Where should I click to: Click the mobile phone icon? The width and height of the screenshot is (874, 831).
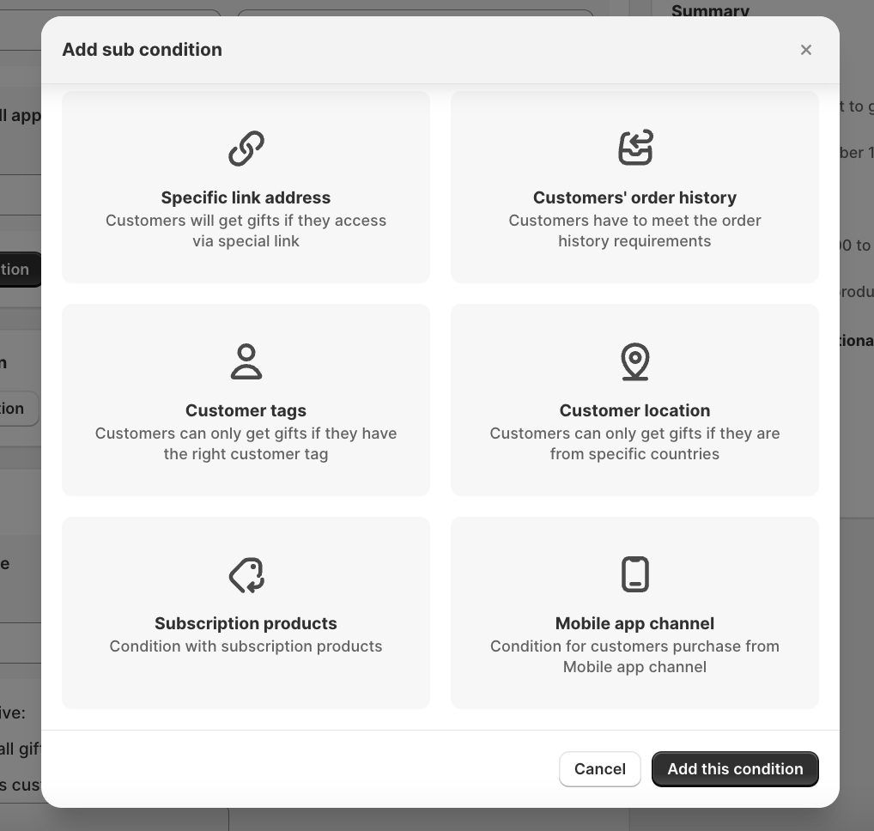coord(634,574)
